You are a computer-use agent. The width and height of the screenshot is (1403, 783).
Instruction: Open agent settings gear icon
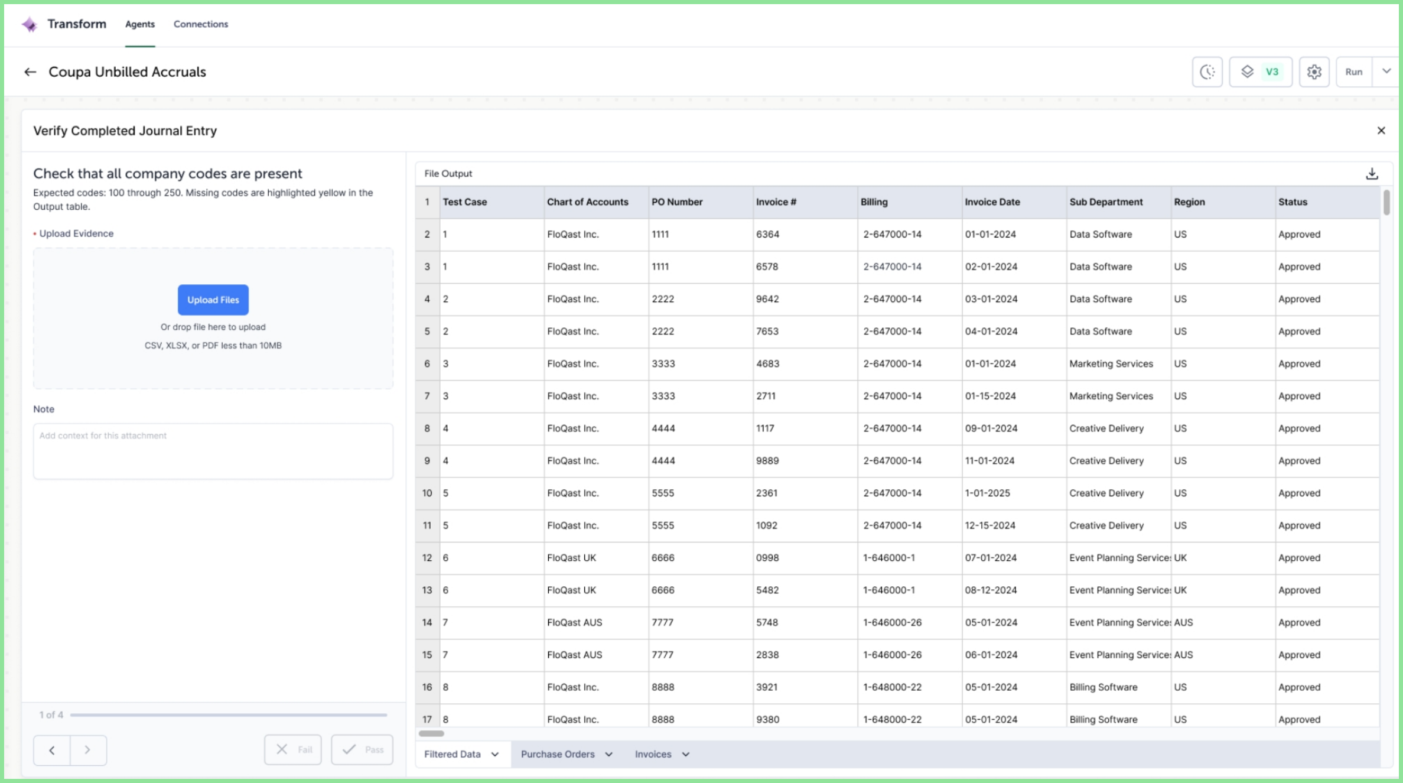tap(1314, 72)
